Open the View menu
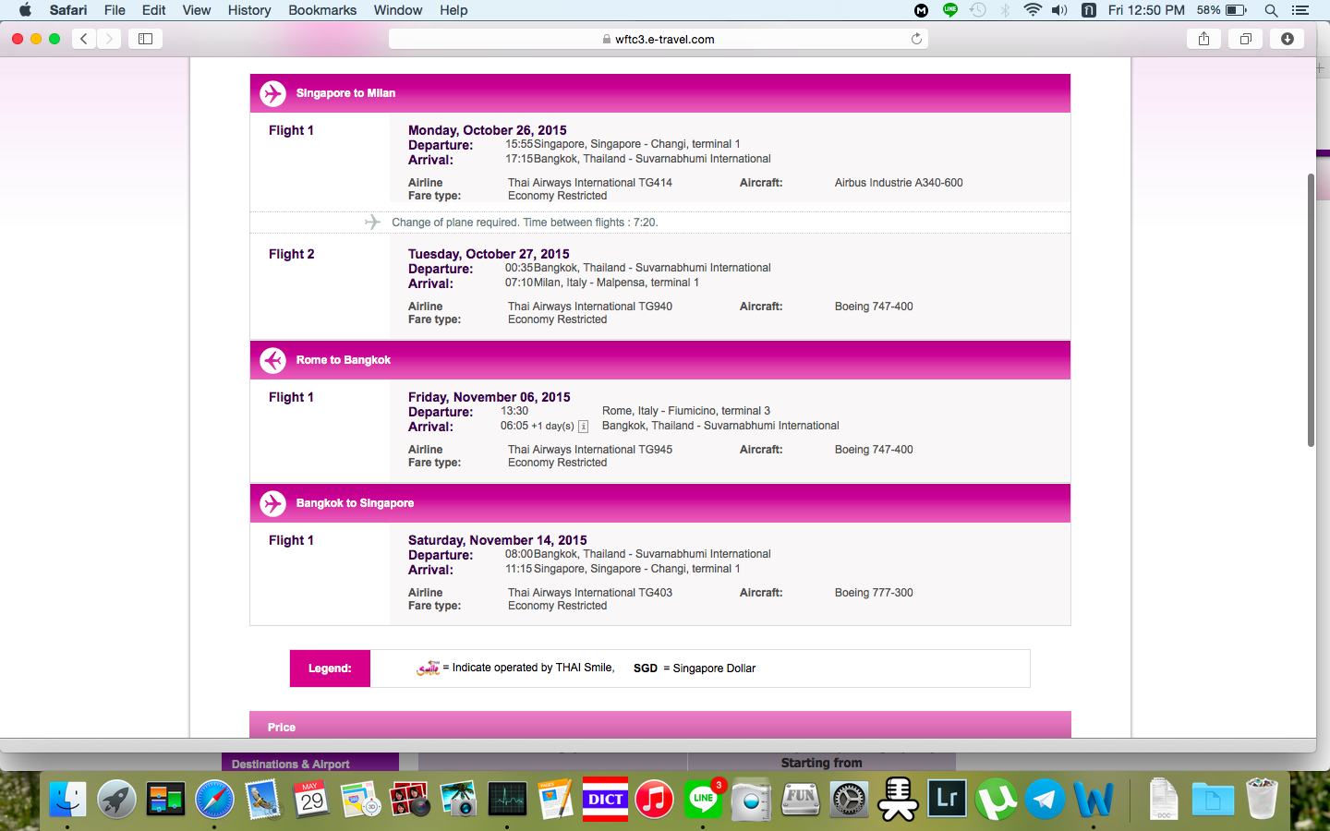Image resolution: width=1330 pixels, height=831 pixels. tap(196, 10)
